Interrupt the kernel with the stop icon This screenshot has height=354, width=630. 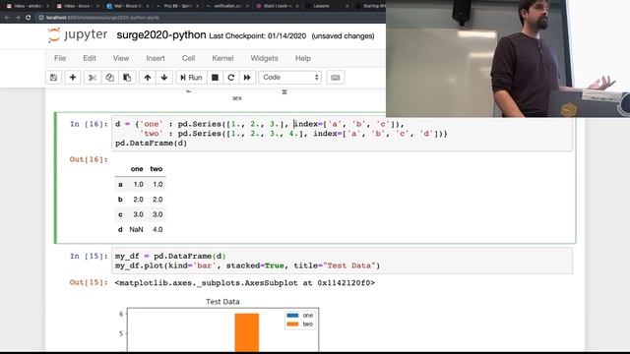(x=215, y=78)
